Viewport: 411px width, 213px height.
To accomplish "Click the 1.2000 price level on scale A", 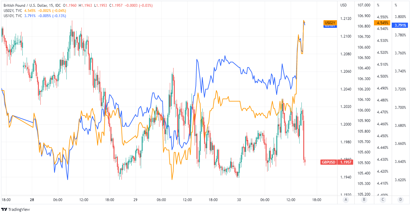I will (346, 124).
